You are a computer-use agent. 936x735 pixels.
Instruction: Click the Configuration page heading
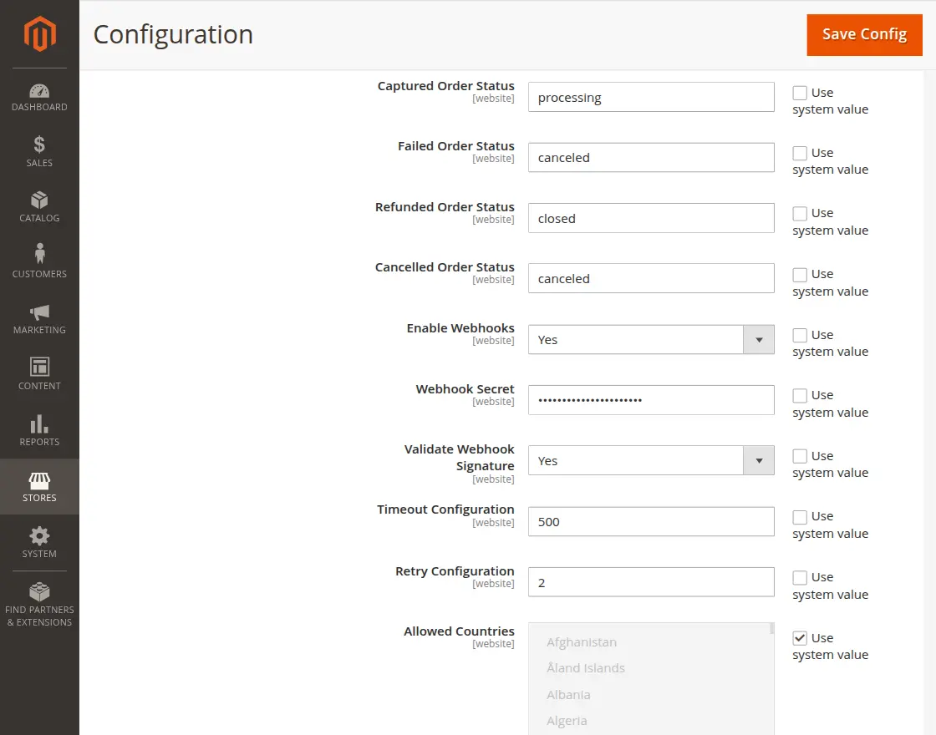pos(173,34)
